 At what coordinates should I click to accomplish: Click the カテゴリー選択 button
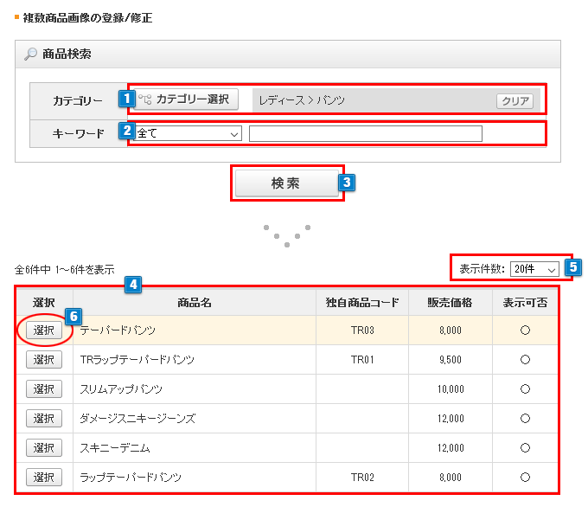point(186,99)
